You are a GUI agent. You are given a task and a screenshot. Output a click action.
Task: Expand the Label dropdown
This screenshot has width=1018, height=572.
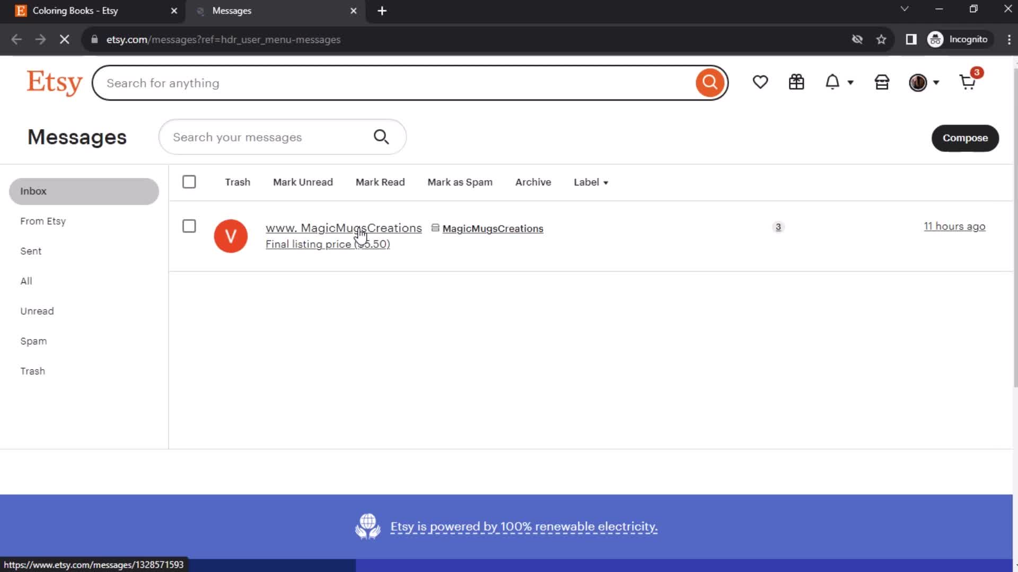[591, 182]
